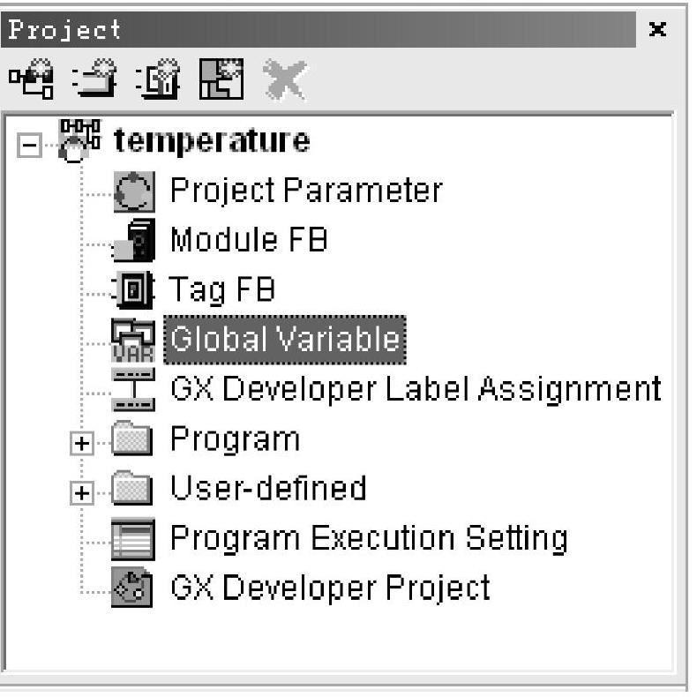
Task: Click the fourth toolbar layout grid icon
Action: click(221, 79)
